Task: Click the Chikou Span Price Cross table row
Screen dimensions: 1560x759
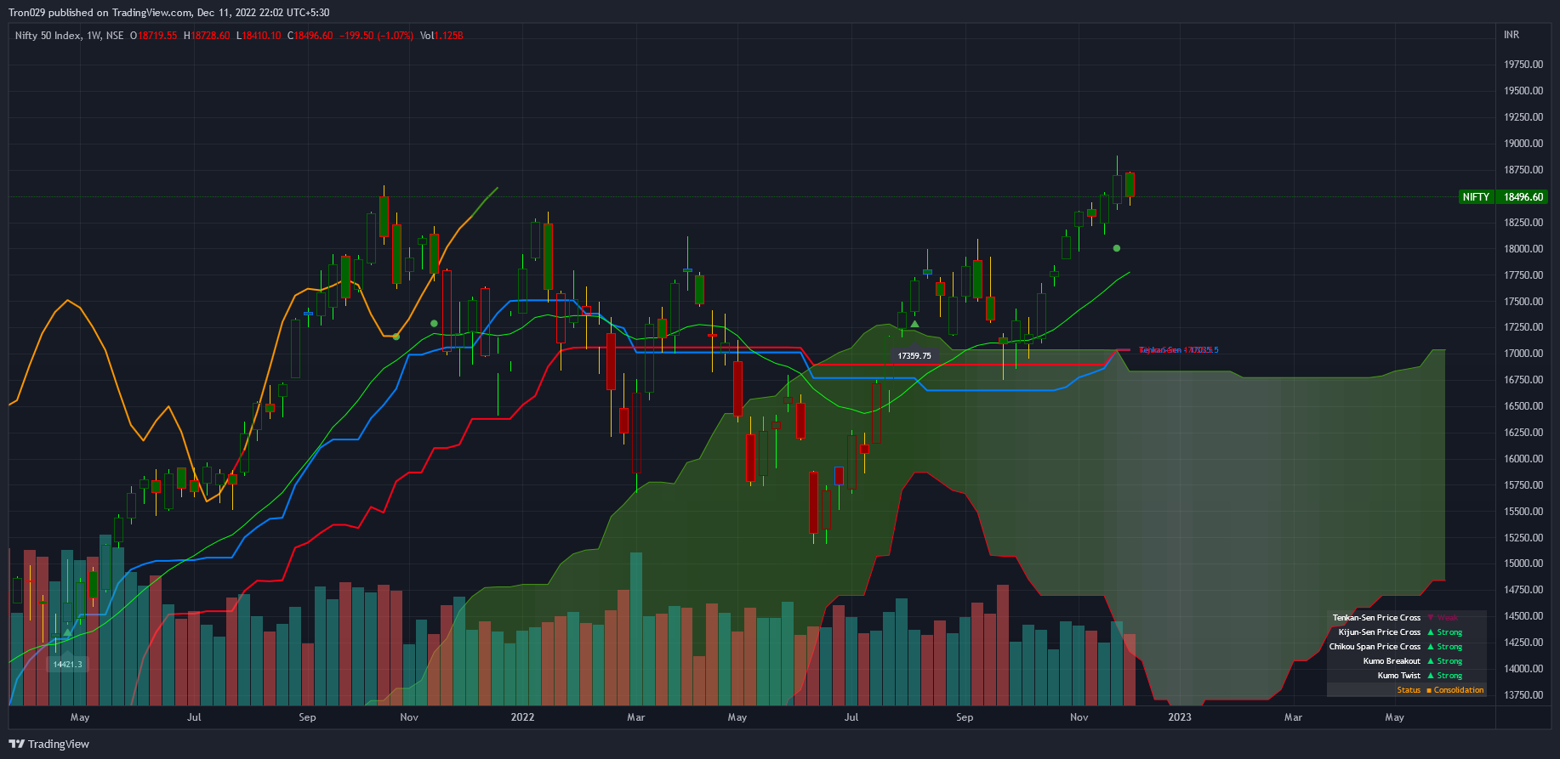Action: (x=1407, y=647)
